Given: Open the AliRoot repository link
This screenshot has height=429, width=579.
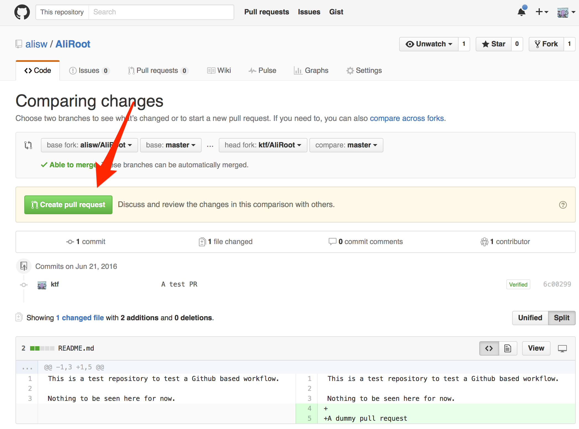Looking at the screenshot, I should point(73,44).
